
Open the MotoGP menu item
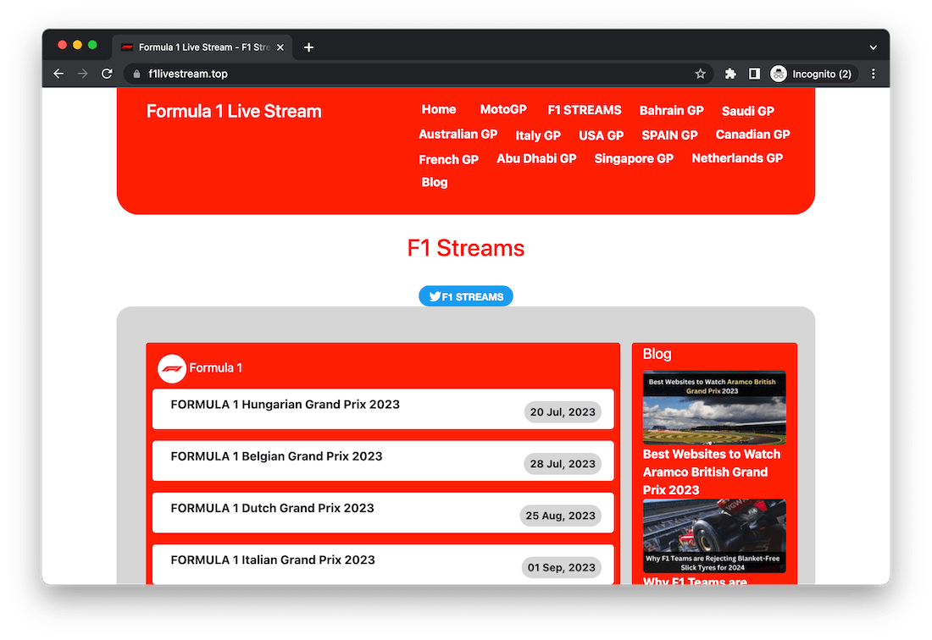502,110
